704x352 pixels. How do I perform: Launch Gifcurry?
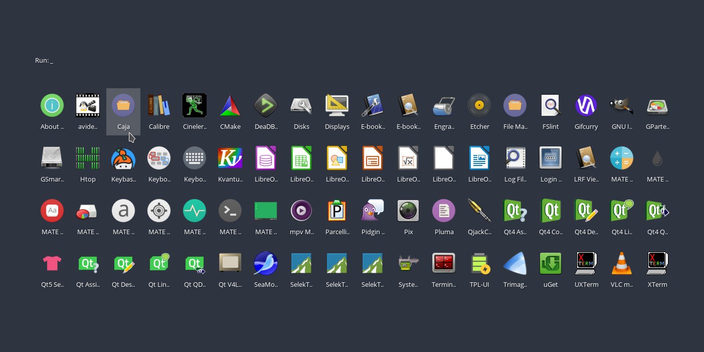tap(586, 112)
